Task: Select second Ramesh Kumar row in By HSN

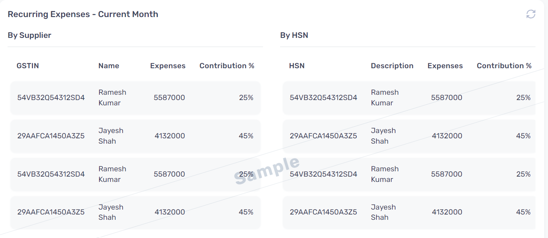Action: tap(409, 174)
